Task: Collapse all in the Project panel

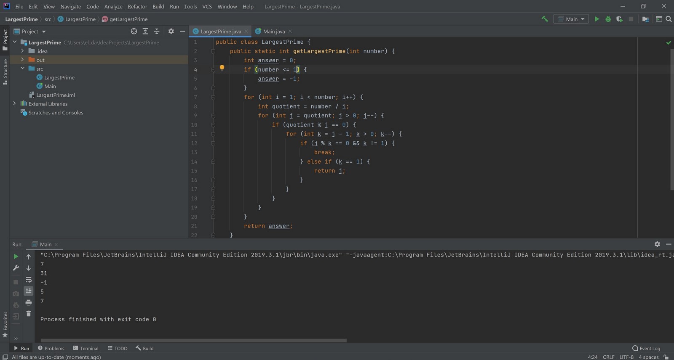Action: click(157, 31)
